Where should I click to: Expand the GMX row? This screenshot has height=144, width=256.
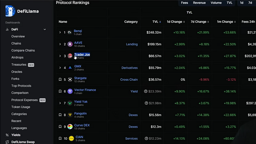pos(60,68)
